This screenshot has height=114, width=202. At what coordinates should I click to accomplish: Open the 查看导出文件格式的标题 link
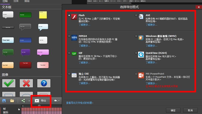click(x=80, y=103)
